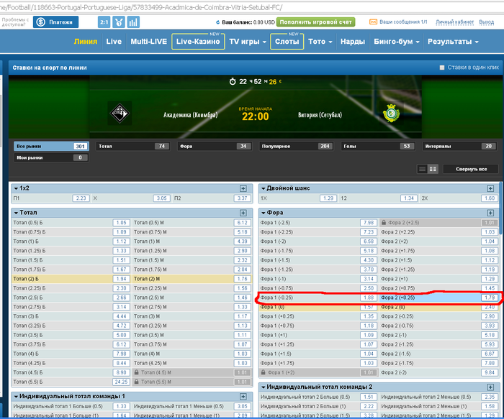Image resolution: width=504 pixels, height=419 pixels.
Task: Switch to two-column grid view icon
Action: point(433,169)
